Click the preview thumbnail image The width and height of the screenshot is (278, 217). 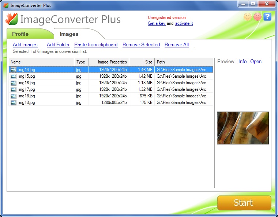(243, 128)
